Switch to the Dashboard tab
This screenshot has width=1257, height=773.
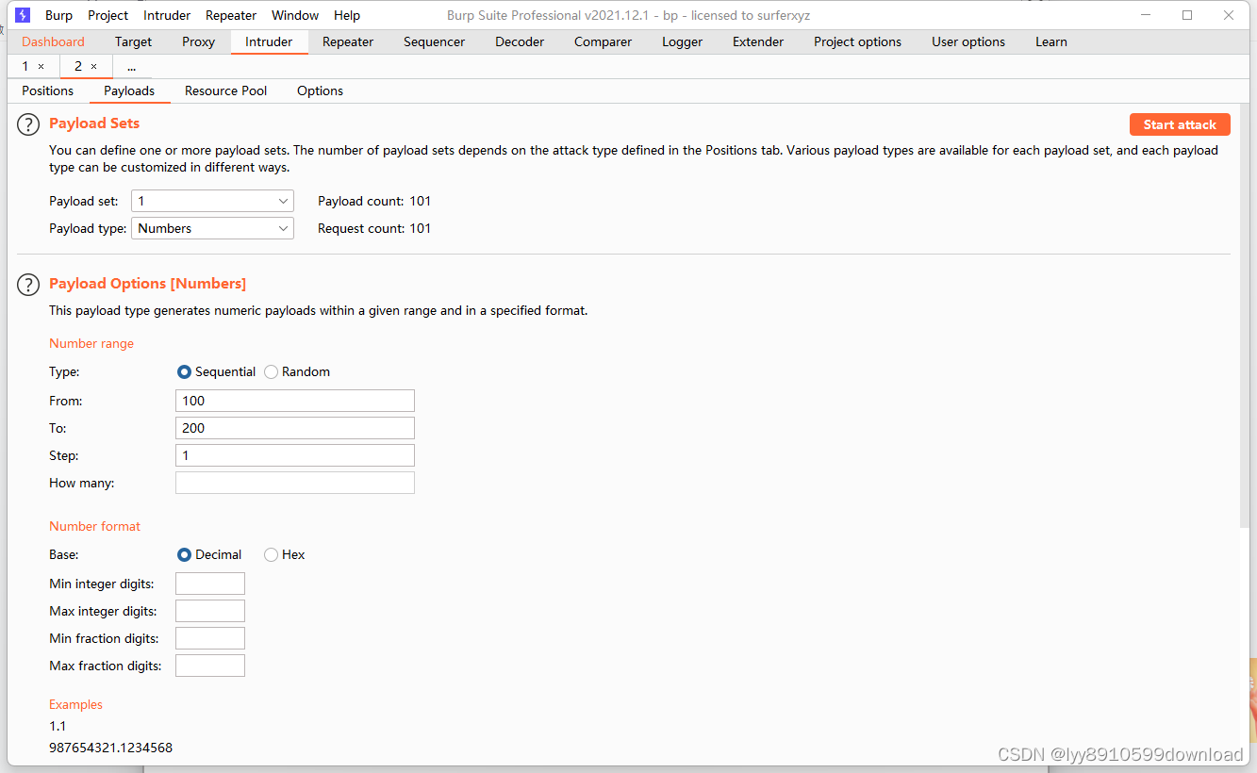tap(53, 41)
